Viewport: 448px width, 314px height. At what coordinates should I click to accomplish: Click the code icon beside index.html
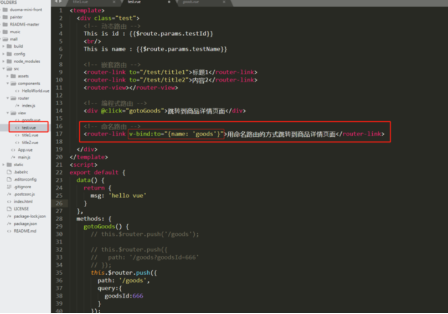click(x=9, y=202)
